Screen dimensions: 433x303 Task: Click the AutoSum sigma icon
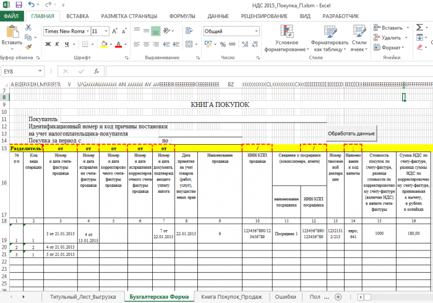point(419,27)
